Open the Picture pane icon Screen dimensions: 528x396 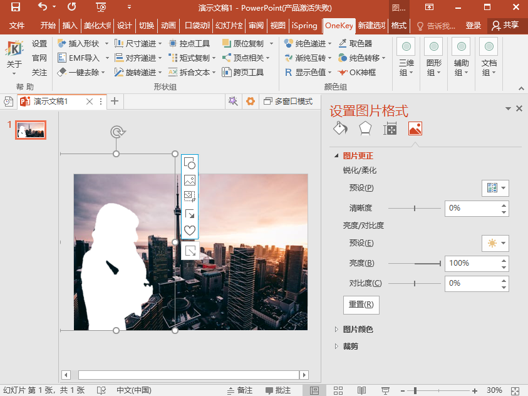coord(415,128)
